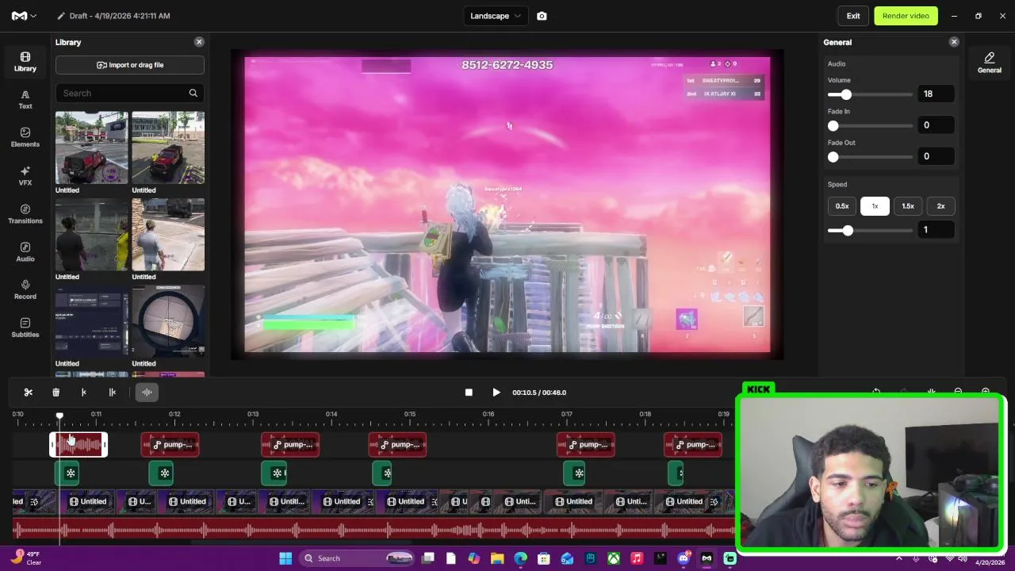Click Import or drag file button
Image resolution: width=1015 pixels, height=571 pixels.
click(x=130, y=65)
